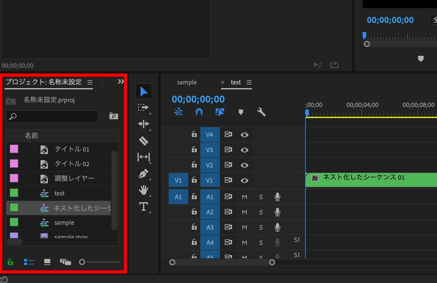The image size is (437, 283).
Task: Toggle timeline snap magnet icon
Action: pos(199,112)
